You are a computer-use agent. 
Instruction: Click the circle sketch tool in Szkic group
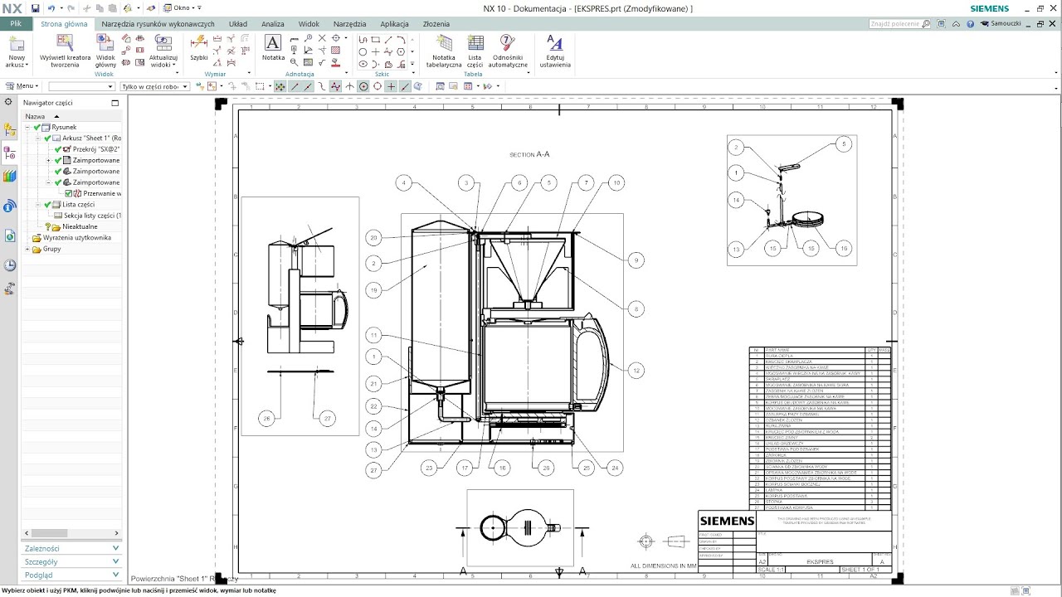tap(363, 51)
